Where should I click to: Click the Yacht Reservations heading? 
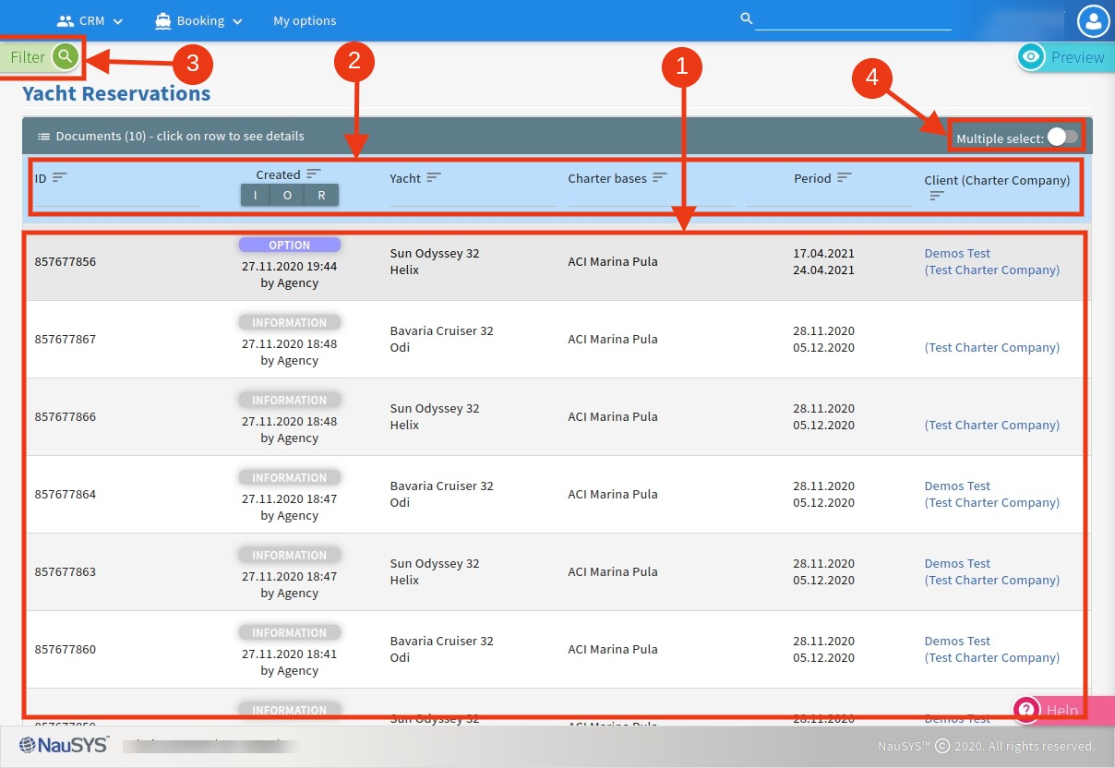pos(116,93)
